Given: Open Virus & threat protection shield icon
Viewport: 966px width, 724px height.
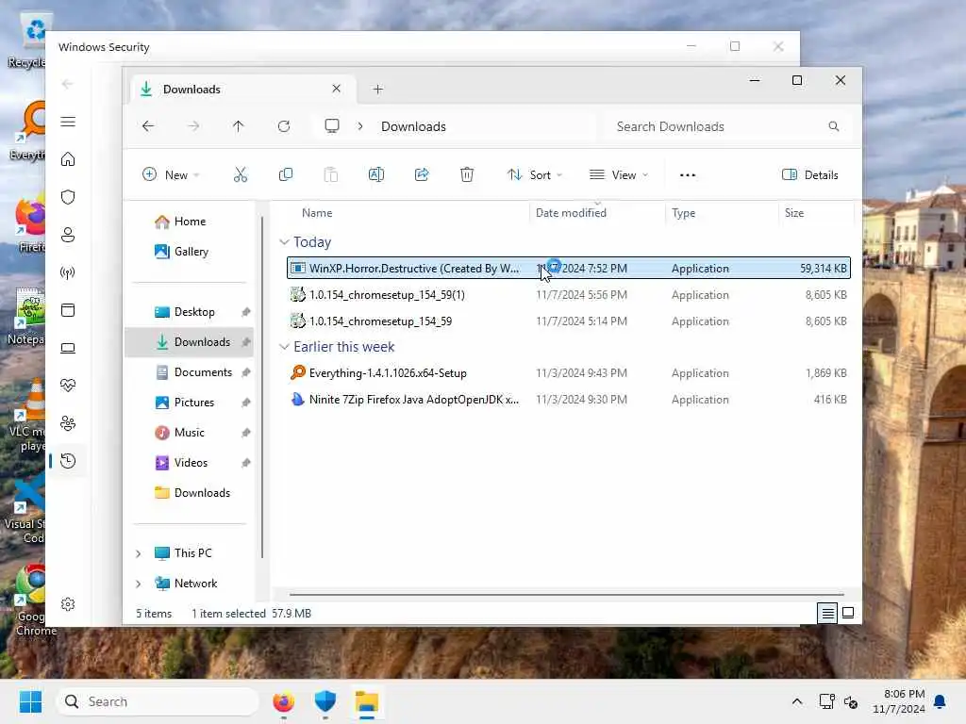Looking at the screenshot, I should click(68, 197).
